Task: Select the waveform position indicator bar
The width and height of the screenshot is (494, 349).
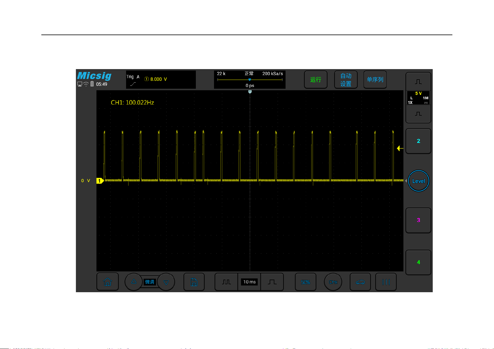Action: coord(250,80)
